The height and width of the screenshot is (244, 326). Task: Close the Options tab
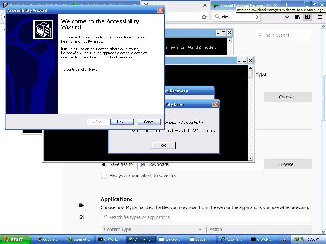[205, 5]
